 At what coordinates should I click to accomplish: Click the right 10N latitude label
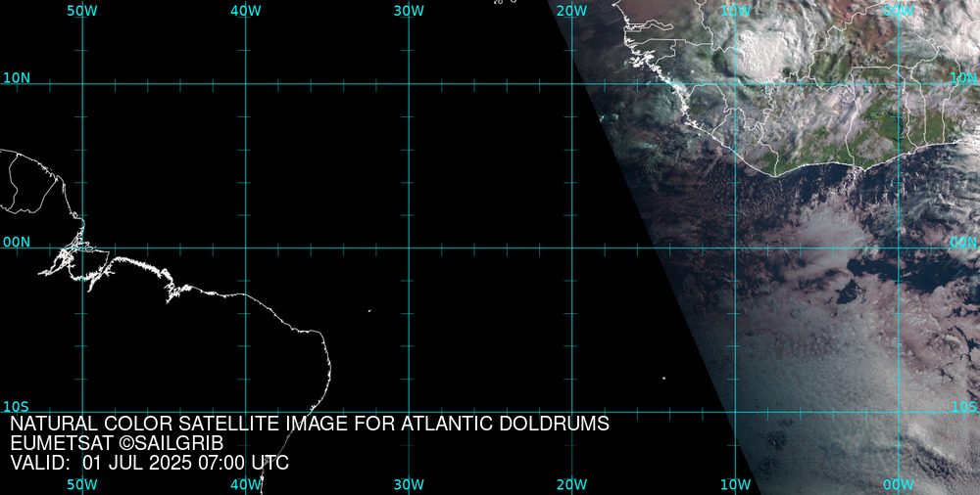tap(963, 78)
